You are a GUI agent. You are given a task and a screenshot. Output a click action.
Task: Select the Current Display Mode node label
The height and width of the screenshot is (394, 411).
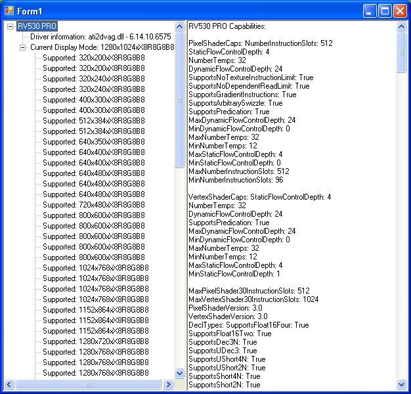(x=102, y=47)
